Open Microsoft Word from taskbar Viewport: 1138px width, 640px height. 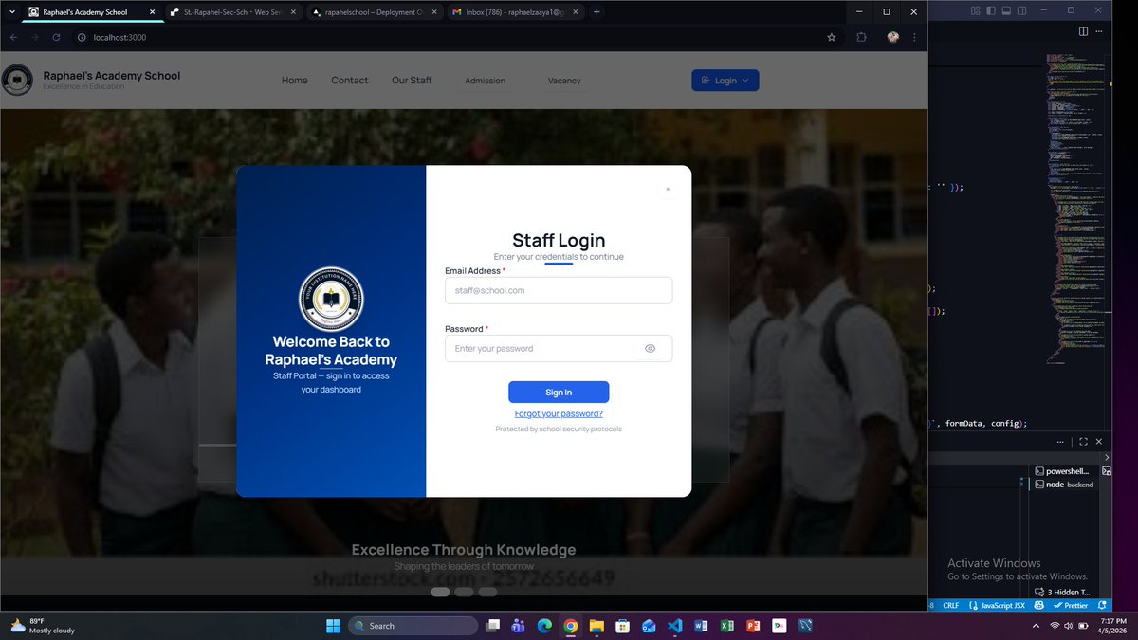coord(701,626)
